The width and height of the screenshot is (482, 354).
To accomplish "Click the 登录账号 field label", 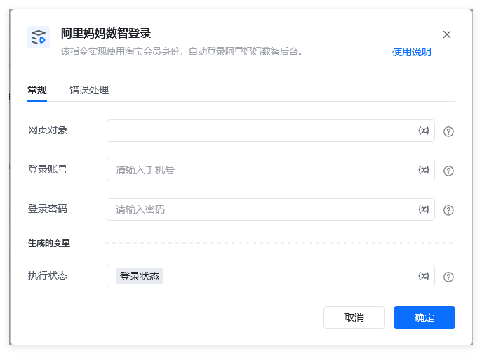I will [x=48, y=169].
